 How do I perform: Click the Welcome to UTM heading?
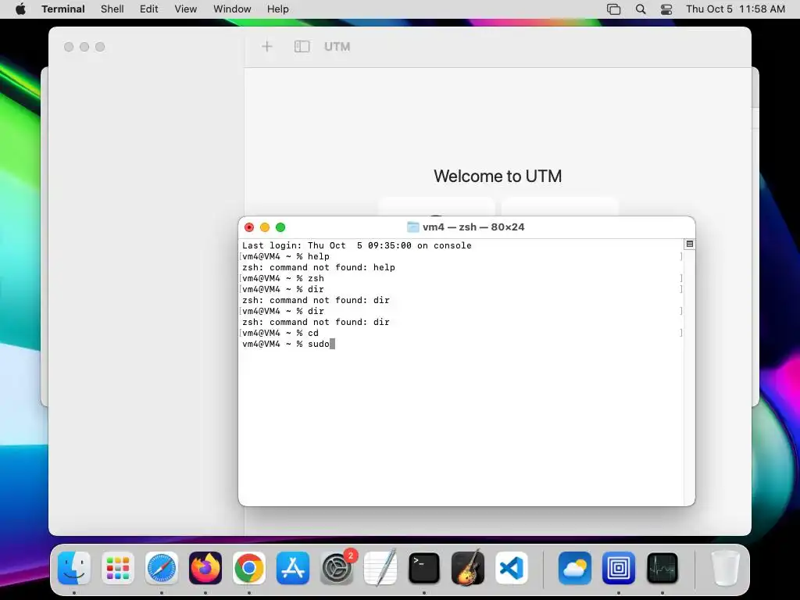point(498,176)
